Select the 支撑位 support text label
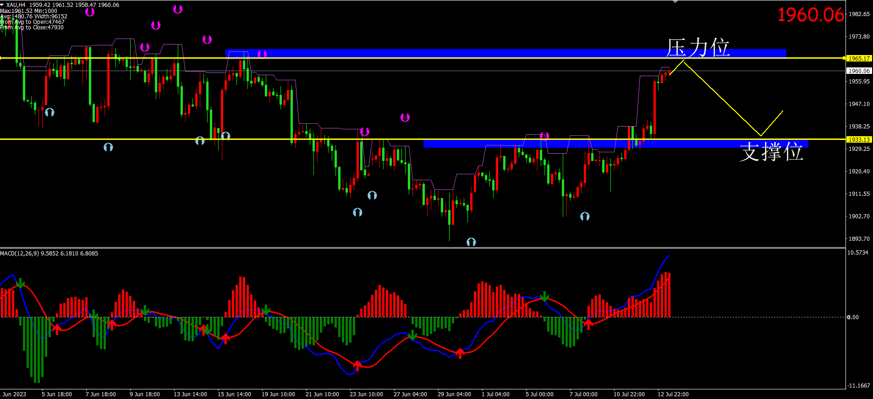The height and width of the screenshot is (399, 873). [771, 151]
